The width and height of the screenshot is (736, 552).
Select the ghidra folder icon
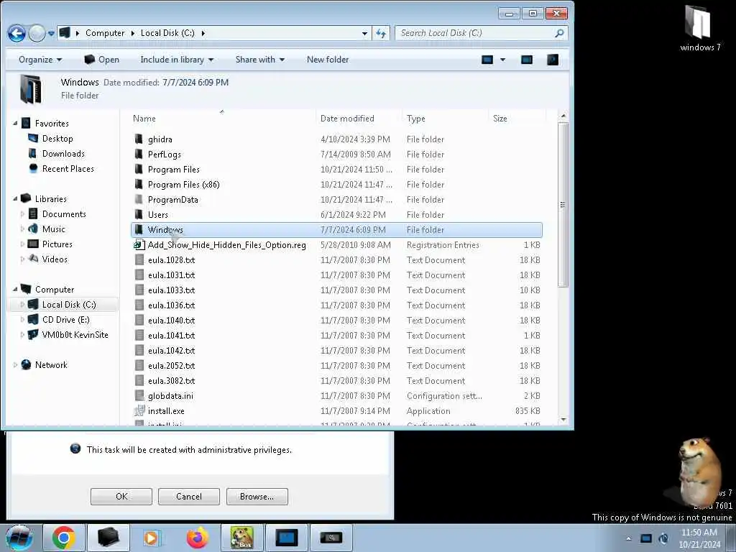coord(139,139)
